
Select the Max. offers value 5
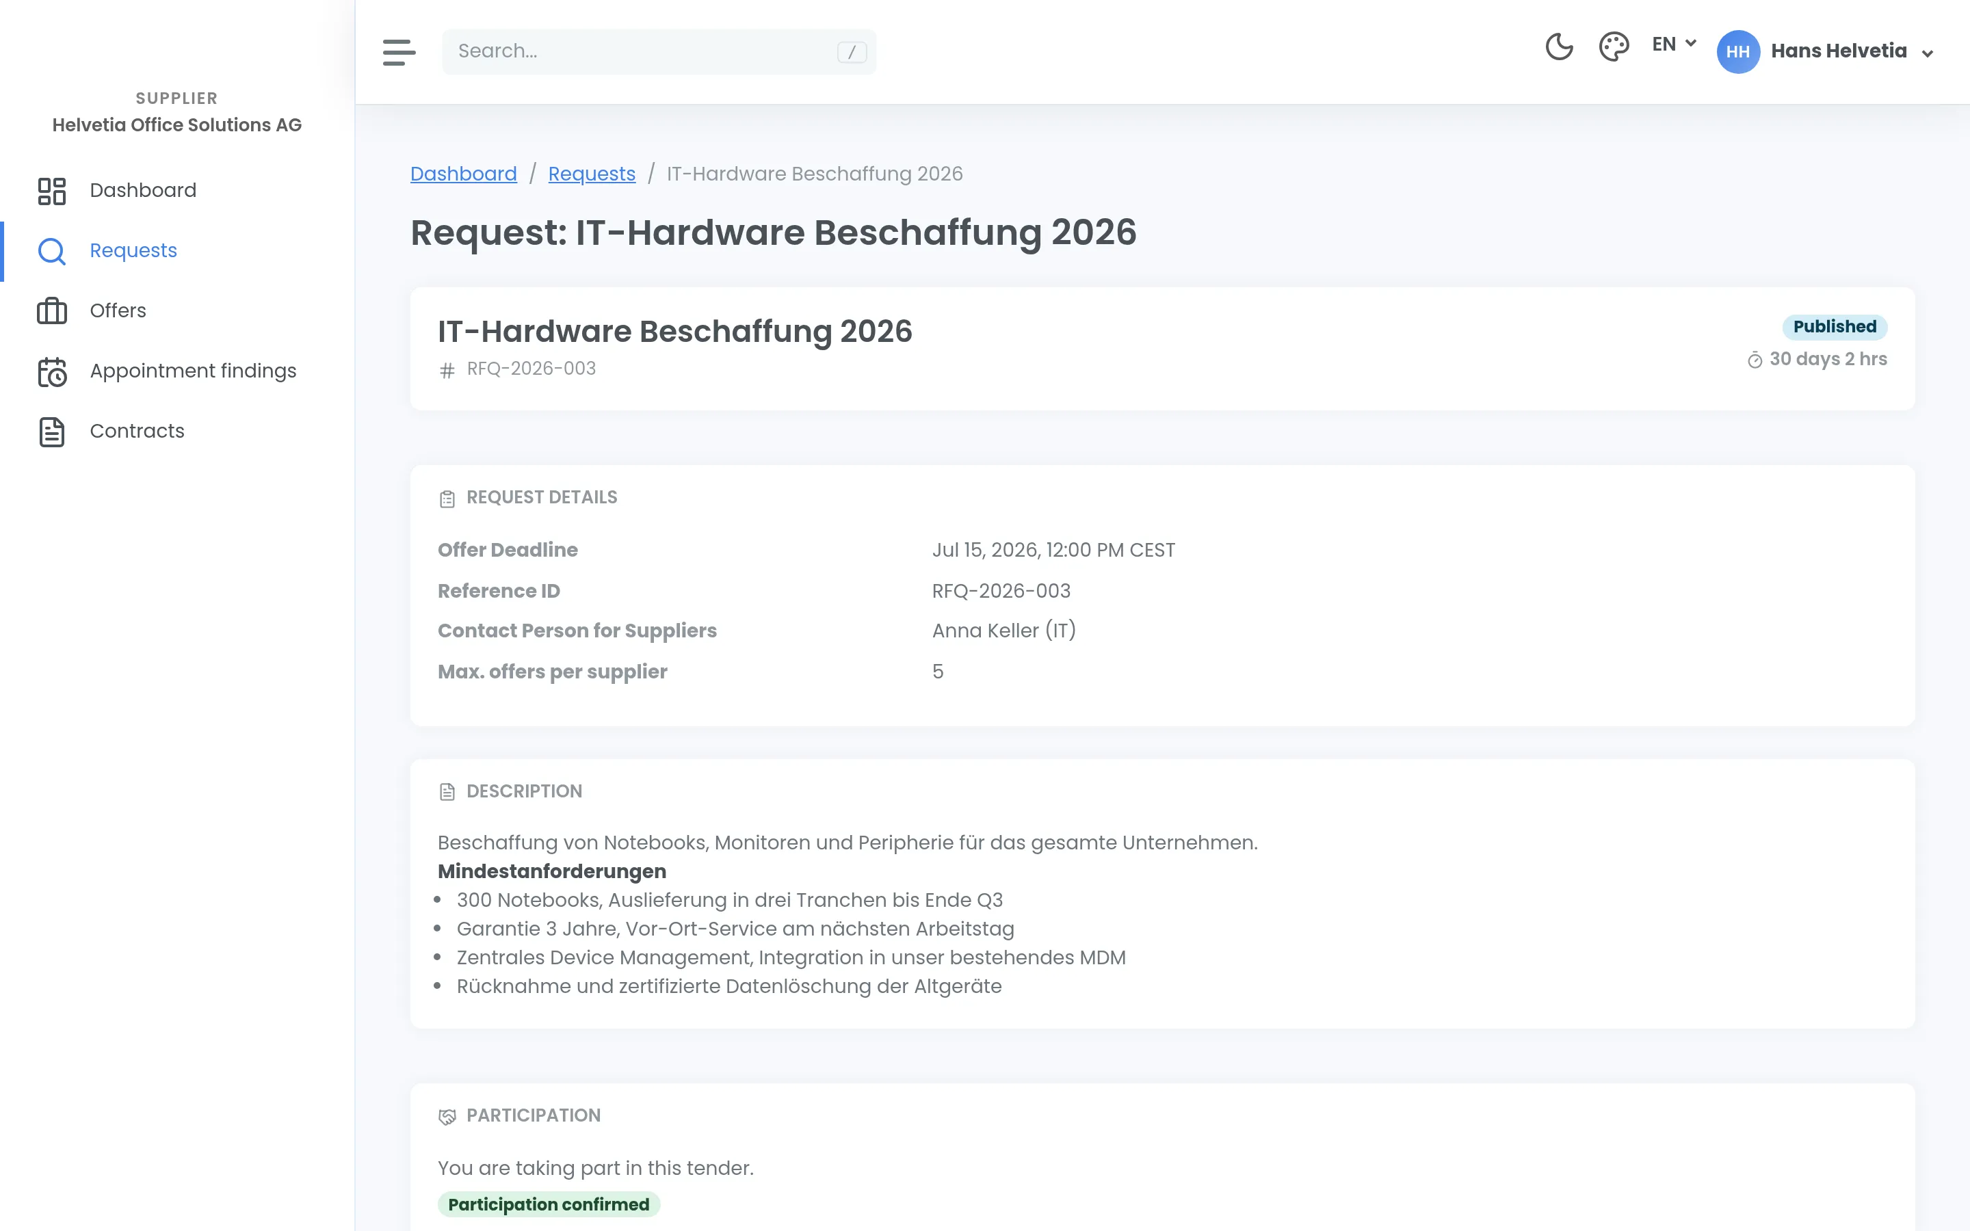938,672
